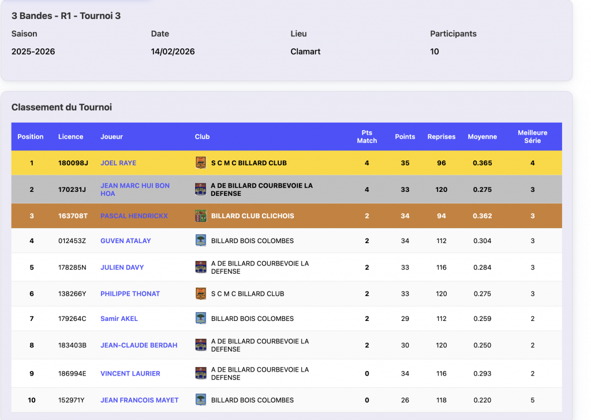Viewport: 591px width, 420px height.
Task: Open GUVEN ATALAY player page
Action: 125,241
